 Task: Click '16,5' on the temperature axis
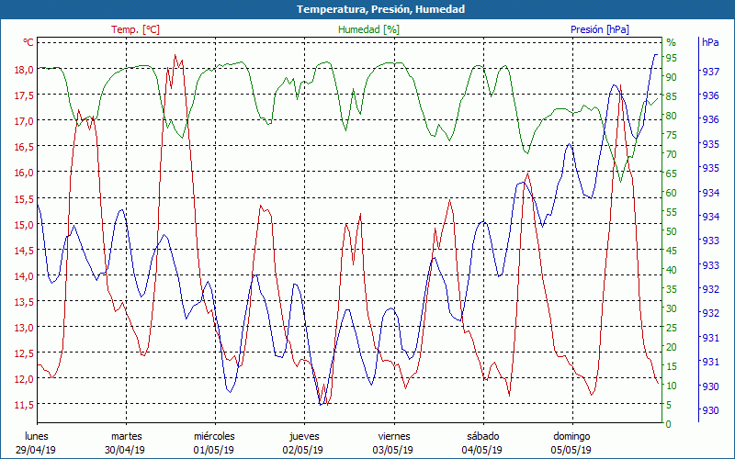(24, 147)
